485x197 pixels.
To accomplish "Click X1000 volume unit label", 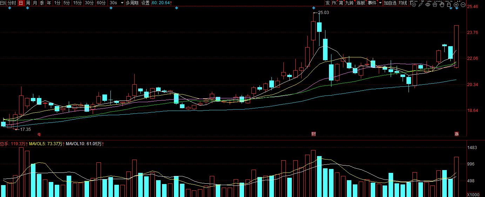I will pos(473,195).
